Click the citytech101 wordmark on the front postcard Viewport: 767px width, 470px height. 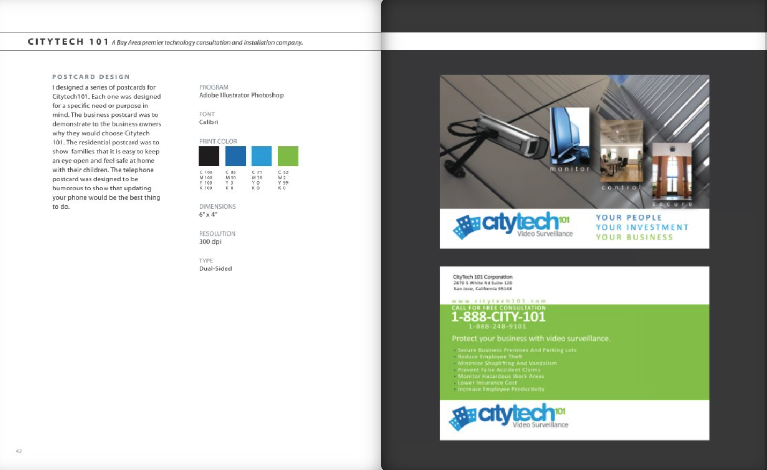point(526,223)
